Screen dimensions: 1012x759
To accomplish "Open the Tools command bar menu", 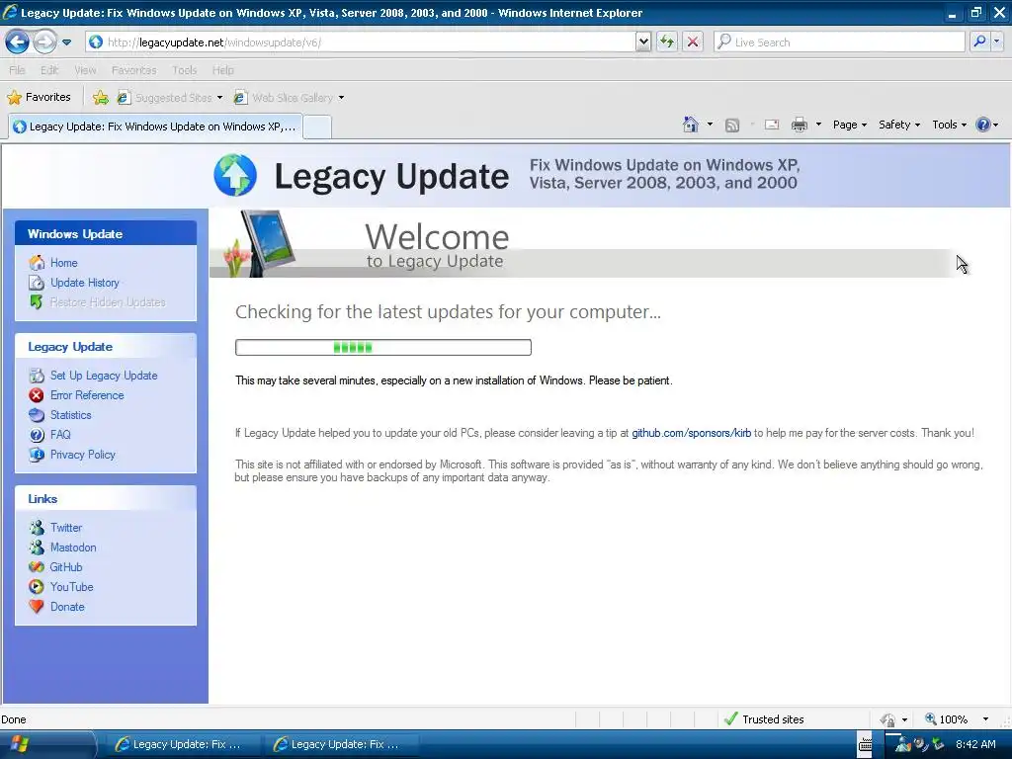I will [x=949, y=125].
